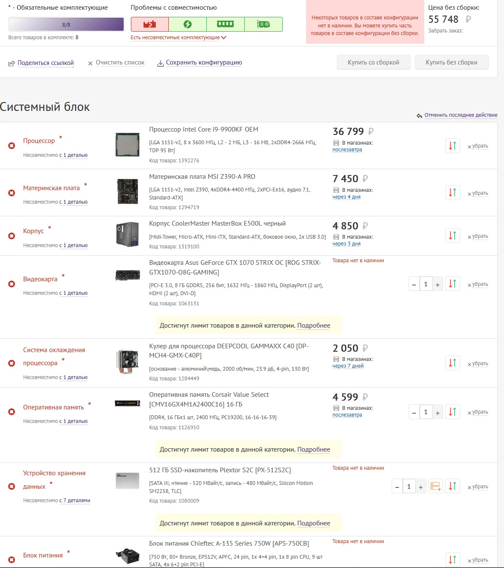This screenshot has height=568, width=504.
Task: Undo via Отменить последнее действие
Action: (461, 115)
